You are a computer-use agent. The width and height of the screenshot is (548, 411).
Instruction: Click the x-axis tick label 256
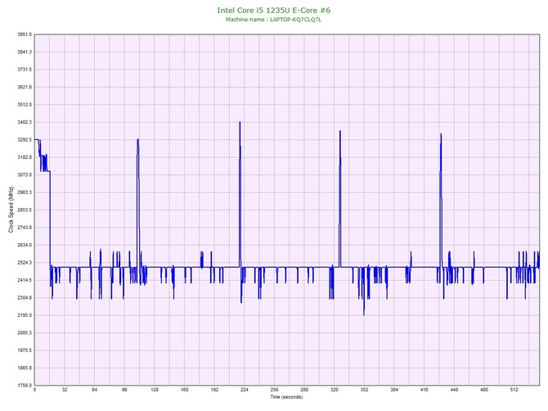274,390
